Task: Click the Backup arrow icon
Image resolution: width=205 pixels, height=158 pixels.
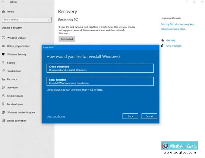Action: [3, 63]
